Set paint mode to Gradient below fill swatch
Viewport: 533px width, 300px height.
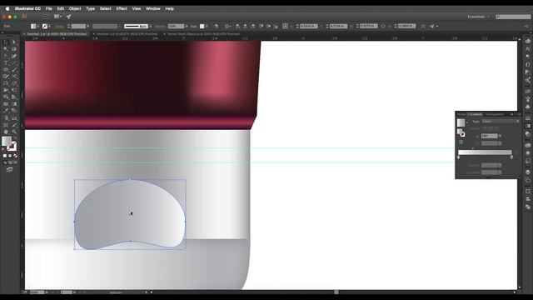pyautogui.click(x=10, y=156)
